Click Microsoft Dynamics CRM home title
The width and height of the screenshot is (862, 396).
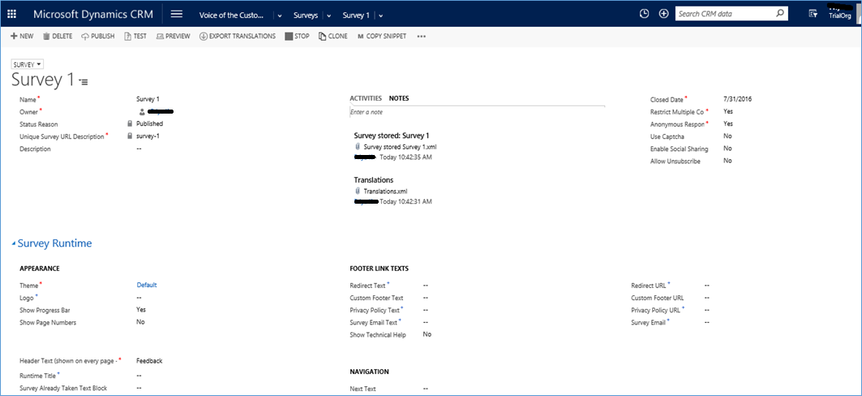click(93, 15)
